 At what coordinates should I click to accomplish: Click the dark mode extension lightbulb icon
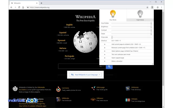pos(152,7)
